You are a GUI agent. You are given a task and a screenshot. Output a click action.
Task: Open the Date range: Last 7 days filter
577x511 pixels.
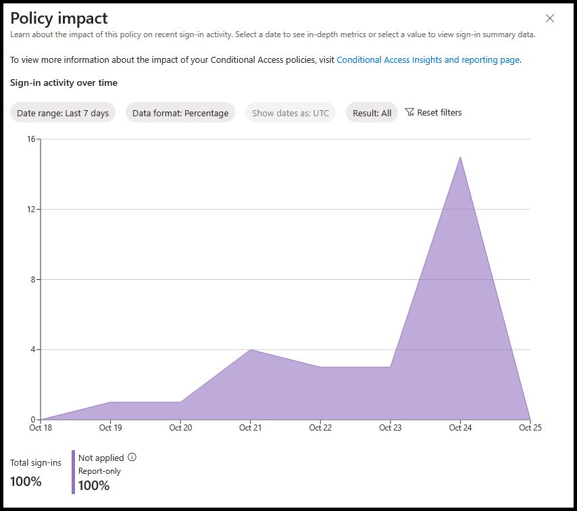(x=63, y=113)
